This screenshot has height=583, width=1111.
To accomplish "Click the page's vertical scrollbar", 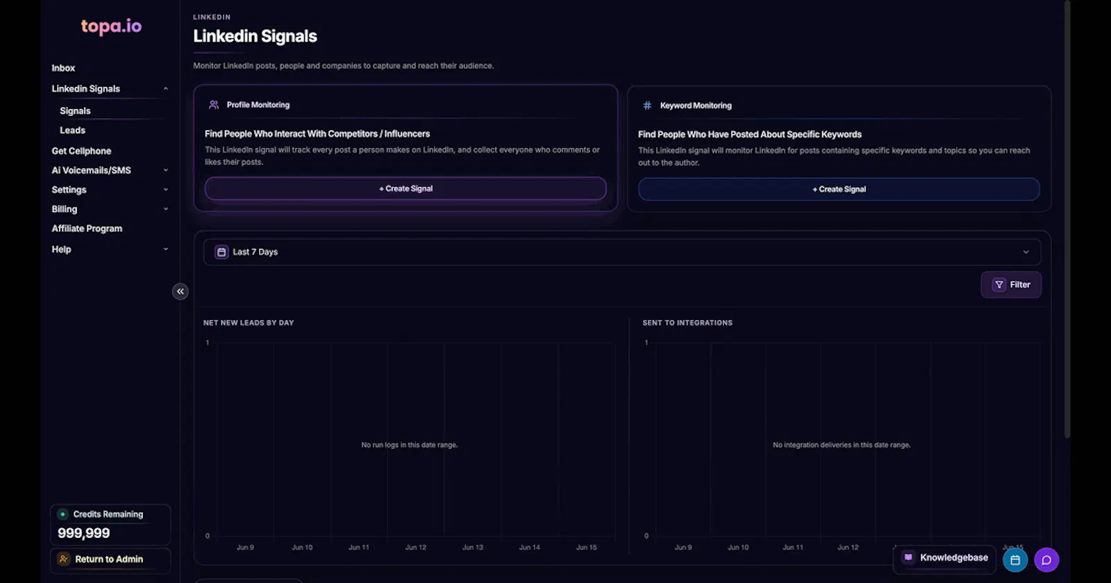I will (x=1067, y=219).
